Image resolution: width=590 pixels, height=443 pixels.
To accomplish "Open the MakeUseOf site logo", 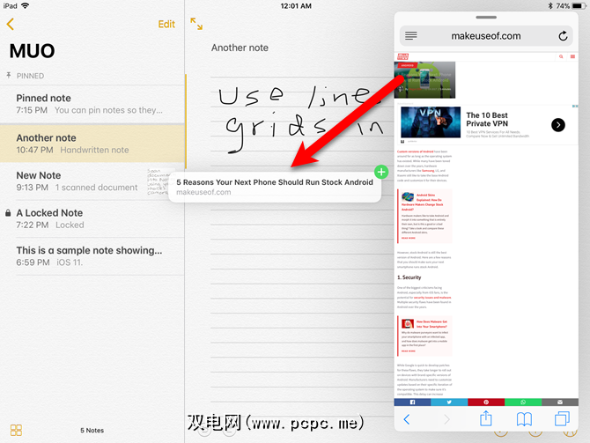I will pos(403,56).
